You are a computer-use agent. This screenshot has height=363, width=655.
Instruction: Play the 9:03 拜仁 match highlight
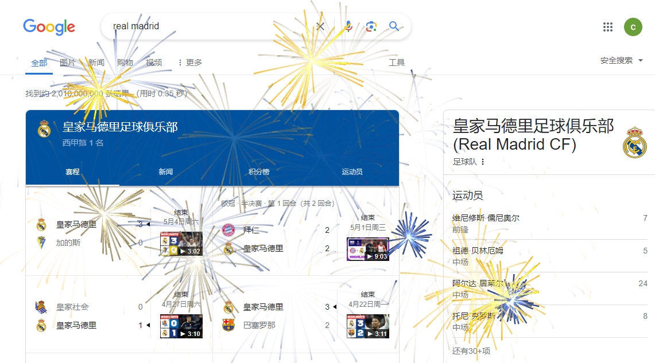[368, 249]
